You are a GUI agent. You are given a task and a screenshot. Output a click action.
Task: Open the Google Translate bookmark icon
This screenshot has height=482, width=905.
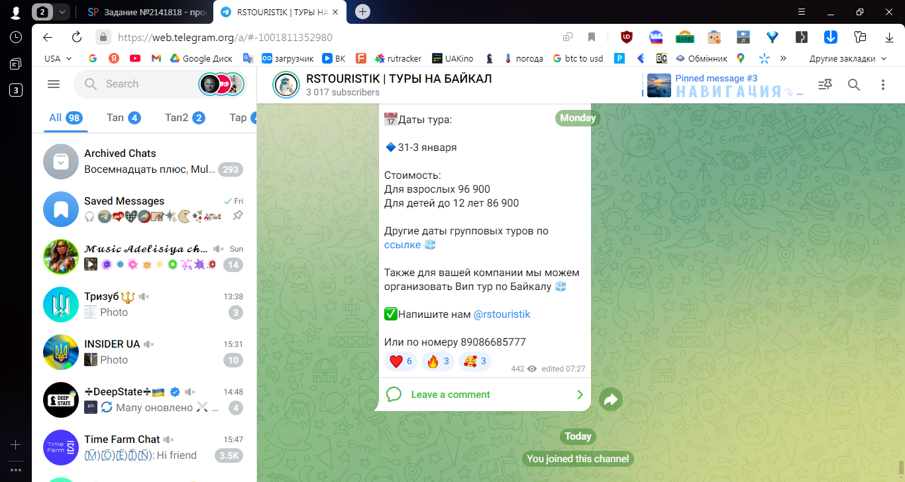click(248, 58)
